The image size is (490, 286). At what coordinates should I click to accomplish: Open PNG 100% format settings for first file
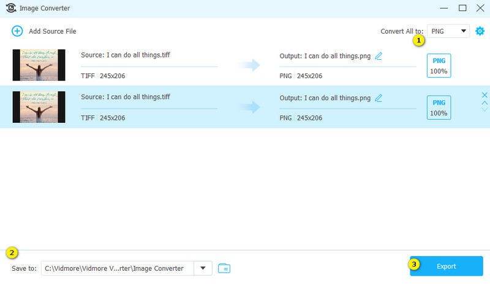click(438, 65)
